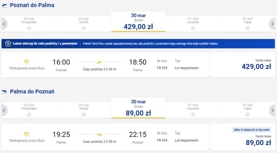Click the 19:25 Palma departure flight card
The height and width of the screenshot is (153, 277).
pos(104,137)
